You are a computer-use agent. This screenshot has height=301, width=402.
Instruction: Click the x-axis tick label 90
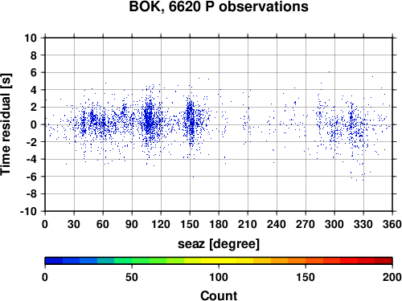pyautogui.click(x=132, y=224)
